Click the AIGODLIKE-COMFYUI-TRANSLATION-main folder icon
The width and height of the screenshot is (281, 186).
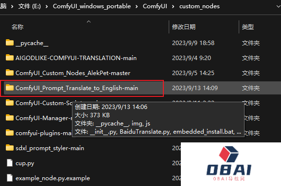tap(10, 58)
